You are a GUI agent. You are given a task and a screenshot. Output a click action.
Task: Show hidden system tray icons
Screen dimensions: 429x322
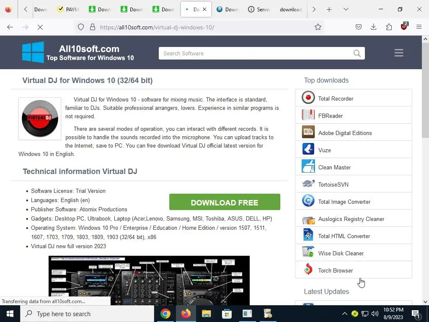(x=345, y=314)
